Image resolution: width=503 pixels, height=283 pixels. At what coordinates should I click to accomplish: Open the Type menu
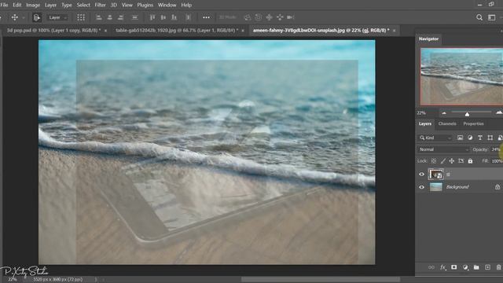(67, 6)
